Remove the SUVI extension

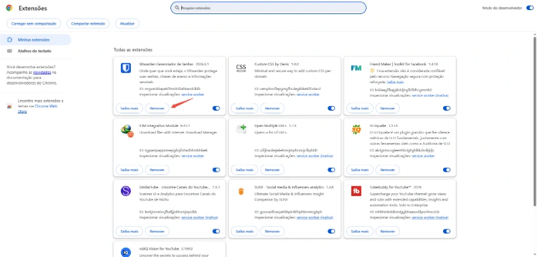point(273,232)
